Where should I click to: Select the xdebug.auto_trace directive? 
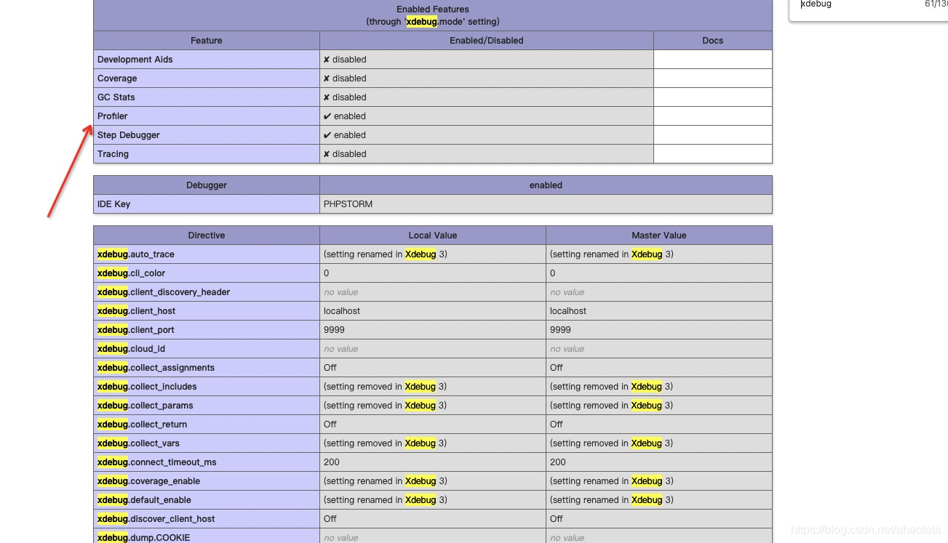[136, 254]
